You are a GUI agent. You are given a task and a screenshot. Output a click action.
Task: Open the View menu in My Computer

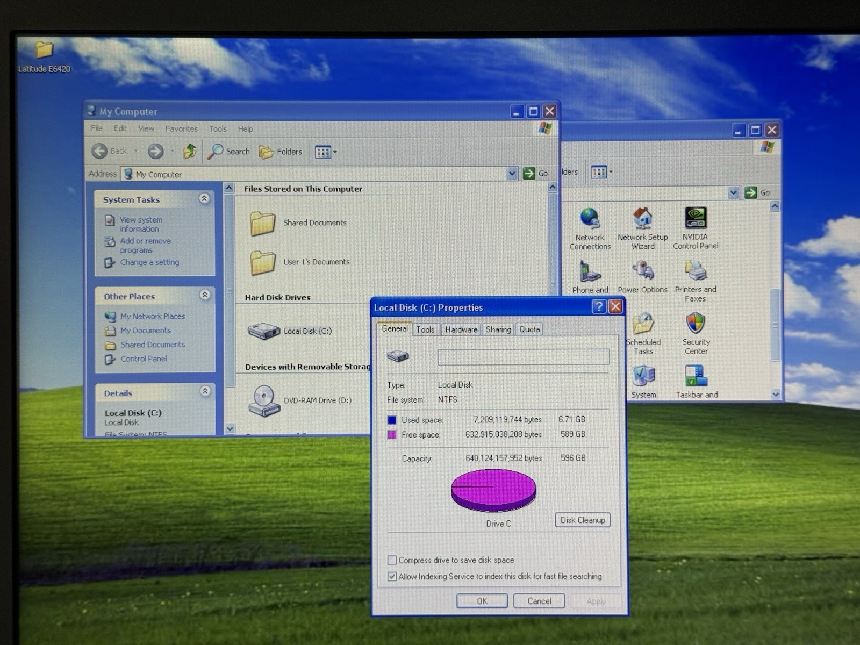pyautogui.click(x=146, y=128)
